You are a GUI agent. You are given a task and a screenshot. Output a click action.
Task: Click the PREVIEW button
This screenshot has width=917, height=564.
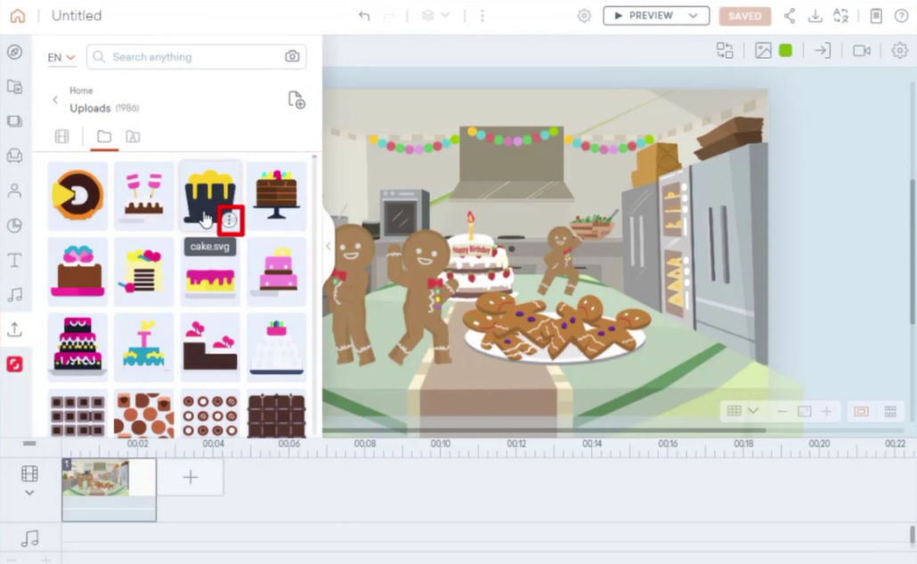pyautogui.click(x=645, y=16)
